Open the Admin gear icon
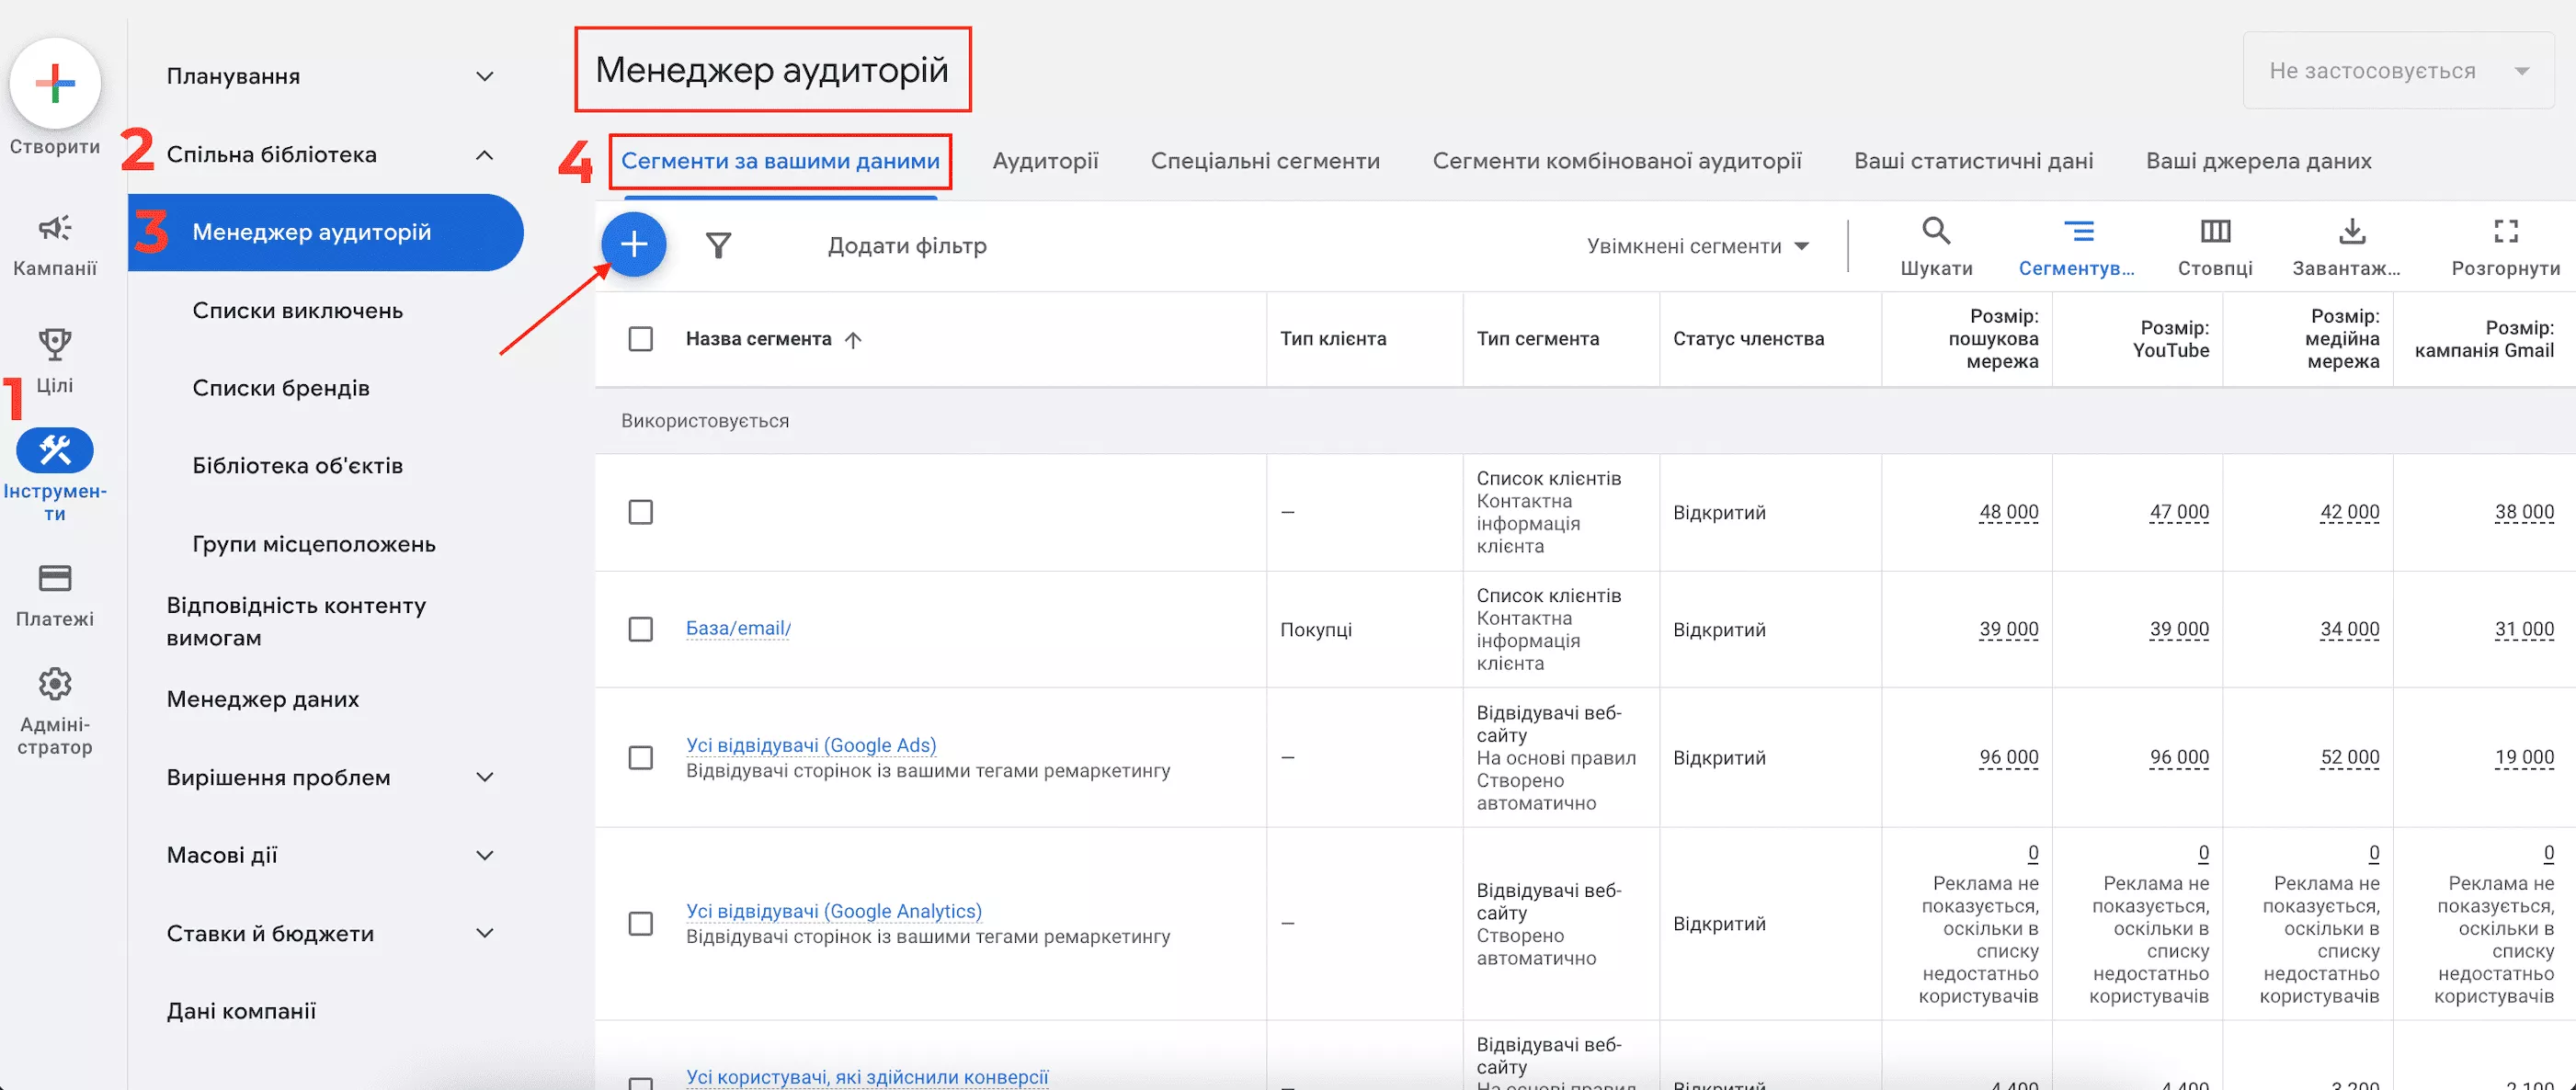 tap(55, 685)
